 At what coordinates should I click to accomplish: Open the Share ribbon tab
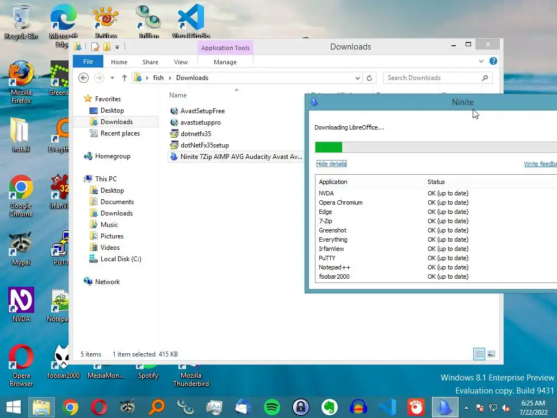150,62
